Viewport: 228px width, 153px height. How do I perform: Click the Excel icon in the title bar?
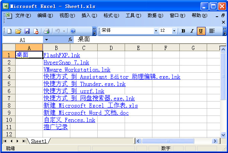coord(6,6)
